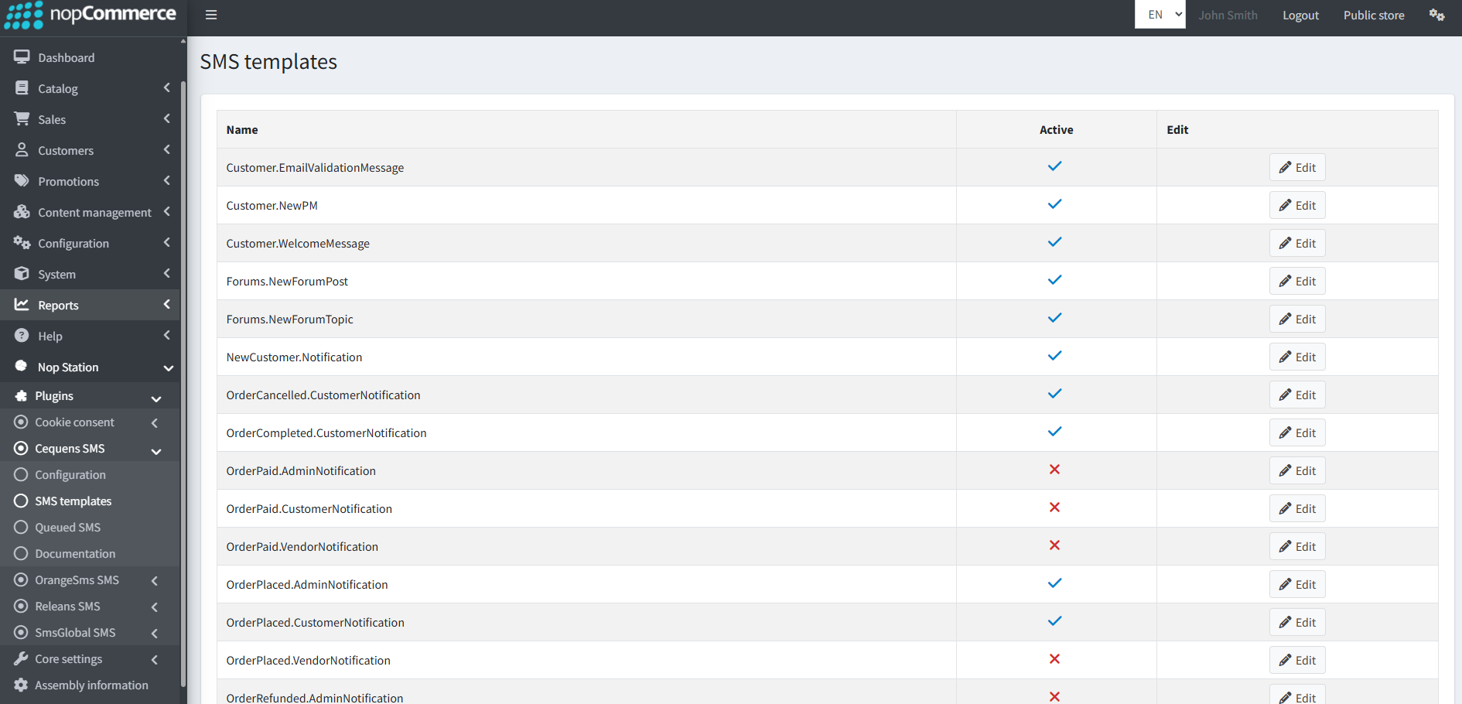Collapse the Nop Station menu chevron
Screen dimensions: 1462x704
tap(168, 368)
